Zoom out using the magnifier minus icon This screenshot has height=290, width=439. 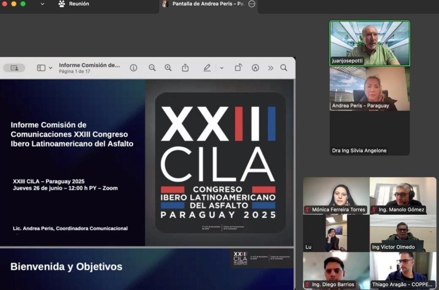click(x=152, y=68)
